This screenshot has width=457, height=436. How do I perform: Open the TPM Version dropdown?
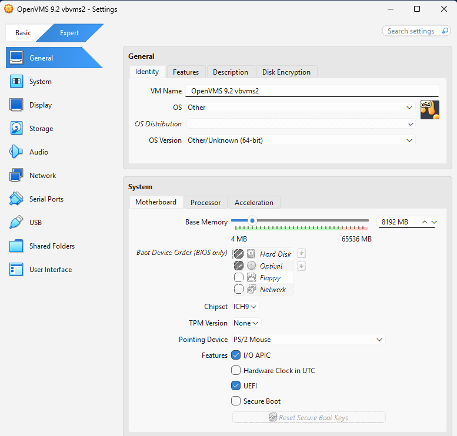[246, 323]
